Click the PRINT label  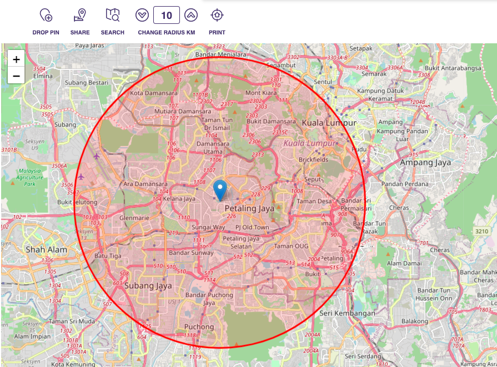(217, 32)
